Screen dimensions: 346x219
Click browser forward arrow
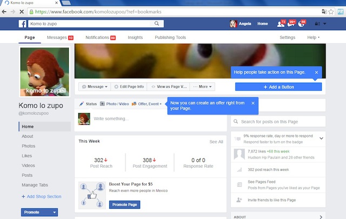coord(13,11)
